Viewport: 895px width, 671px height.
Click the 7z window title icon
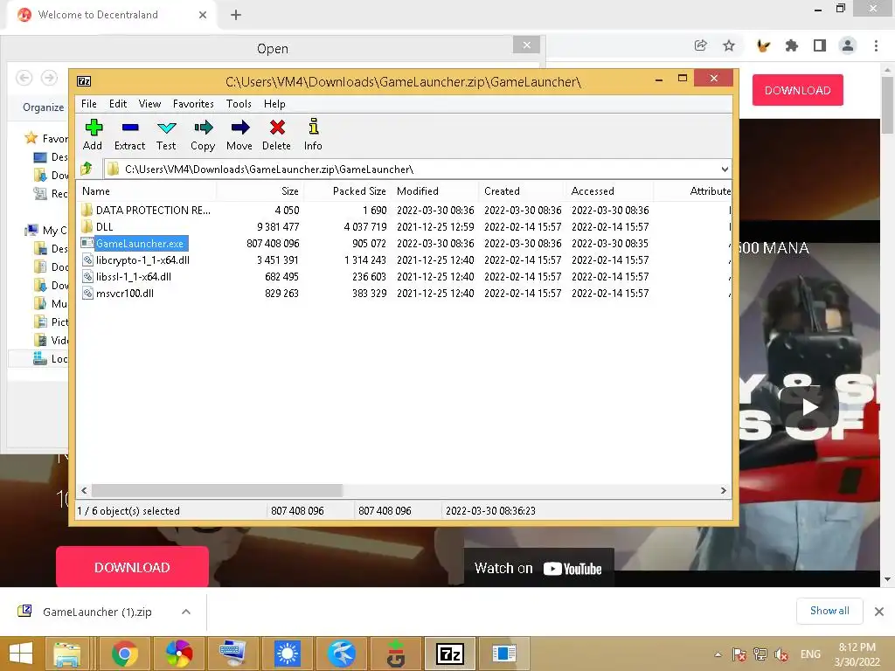[84, 81]
